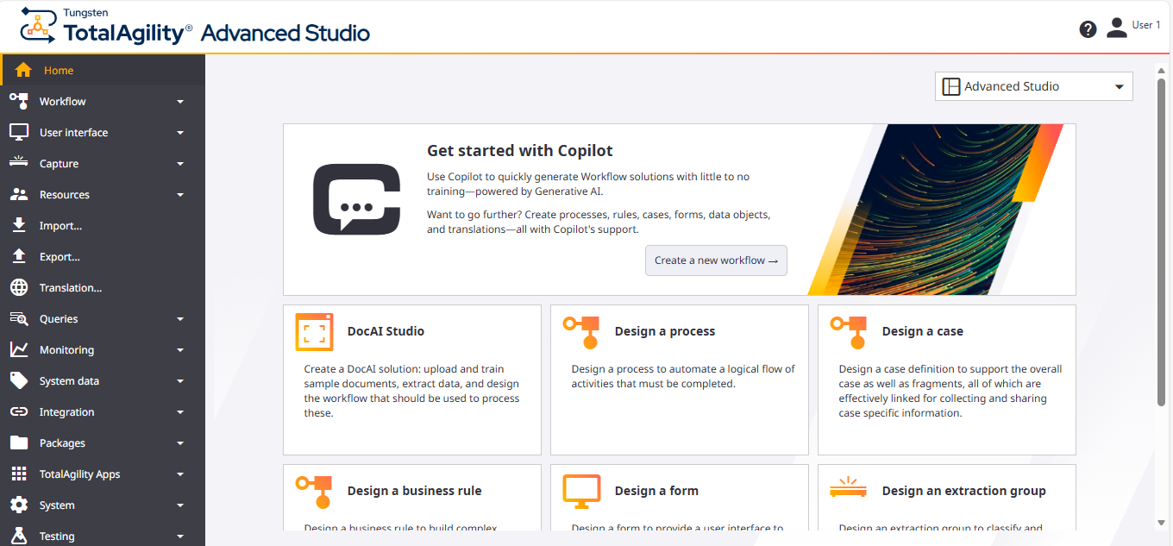Image resolution: width=1173 pixels, height=546 pixels.
Task: Open the Advanced Studio view selector
Action: [1033, 86]
